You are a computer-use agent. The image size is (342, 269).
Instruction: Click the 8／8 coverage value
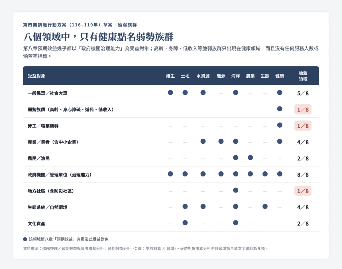click(x=303, y=175)
